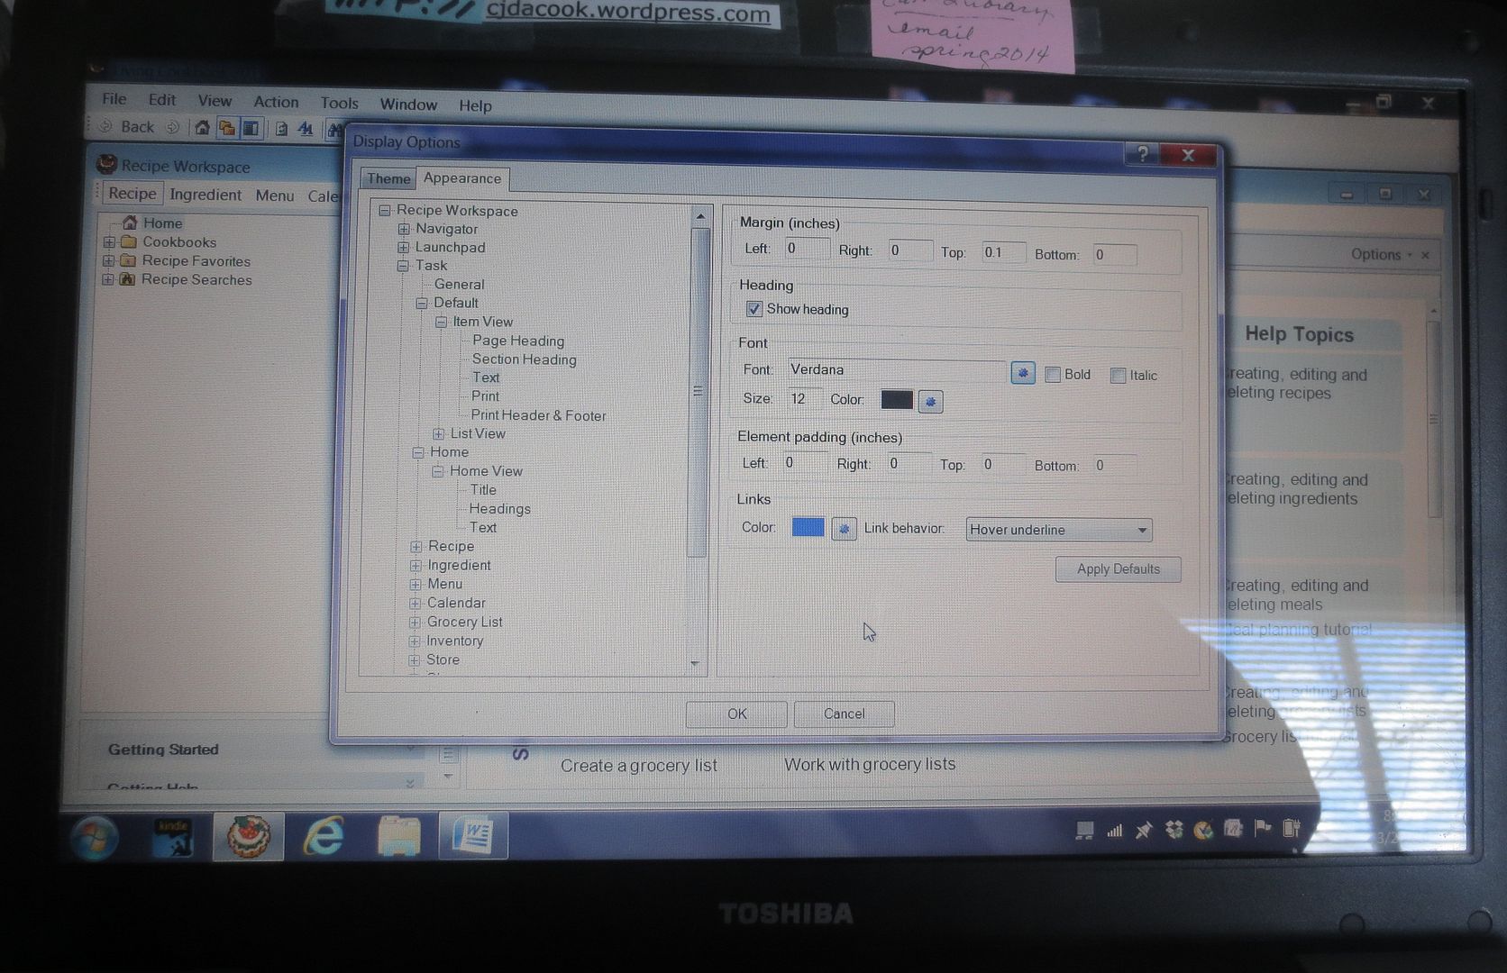The image size is (1507, 973).
Task: Click the network signal tray icon
Action: pyautogui.click(x=1115, y=830)
